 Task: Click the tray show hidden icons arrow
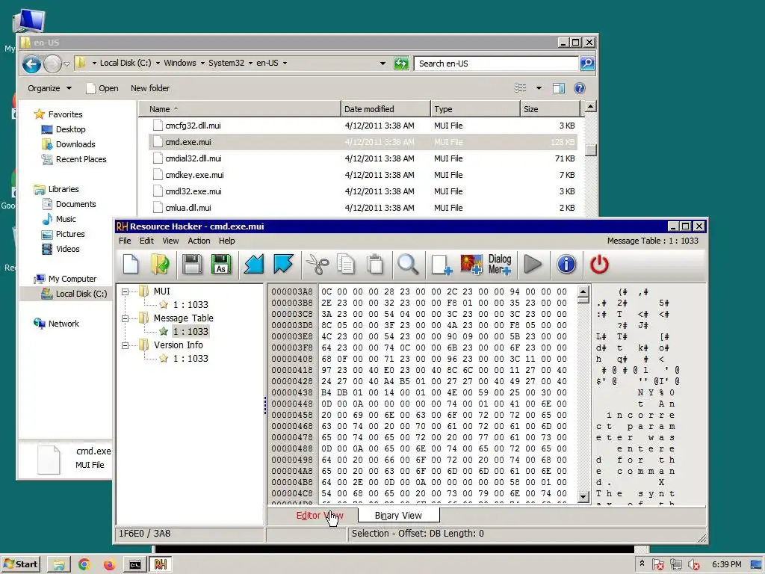point(642,564)
